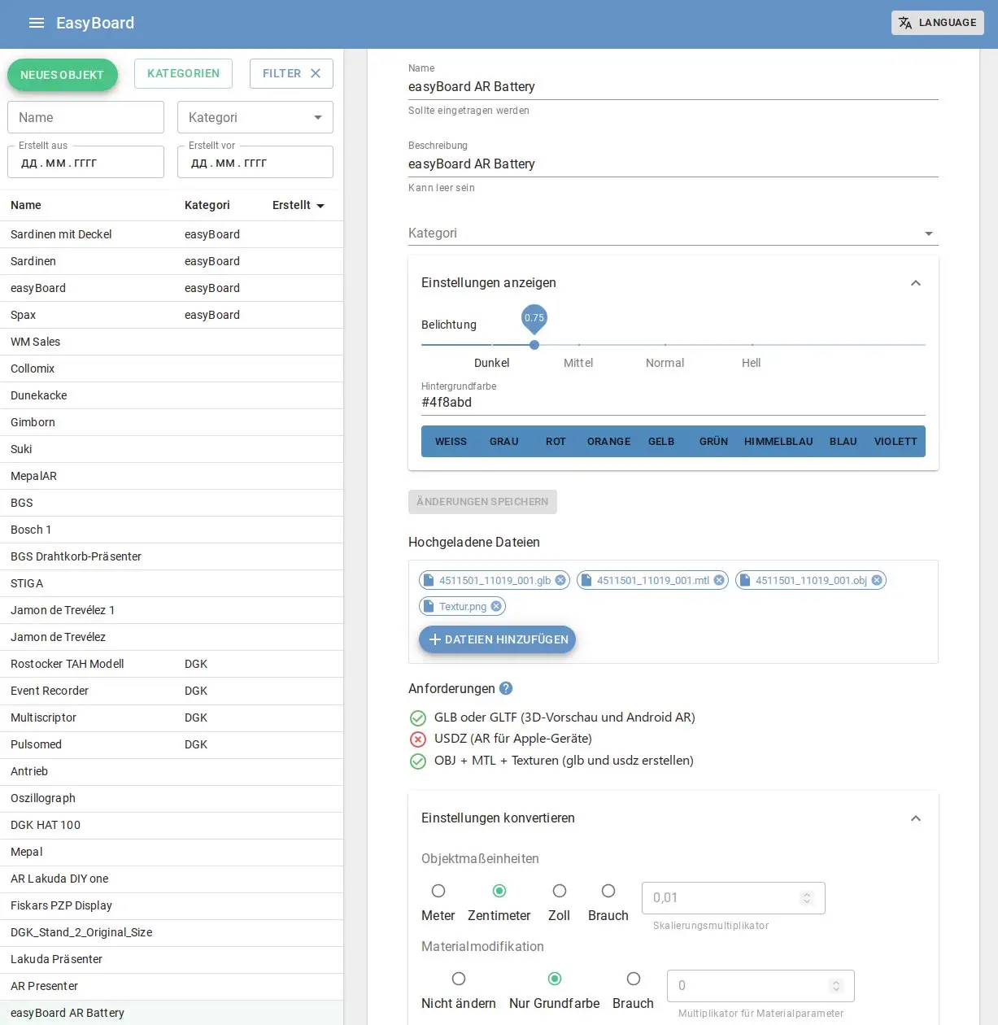Choose Zoll as object measurement unit
998x1025 pixels.
pyautogui.click(x=560, y=891)
